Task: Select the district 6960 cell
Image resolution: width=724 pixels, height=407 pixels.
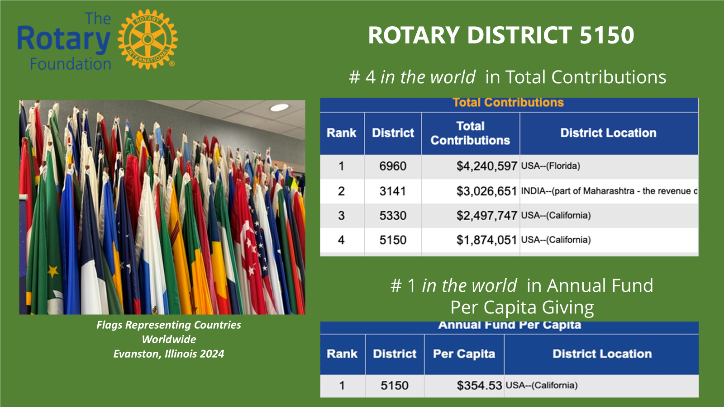Action: pyautogui.click(x=393, y=166)
